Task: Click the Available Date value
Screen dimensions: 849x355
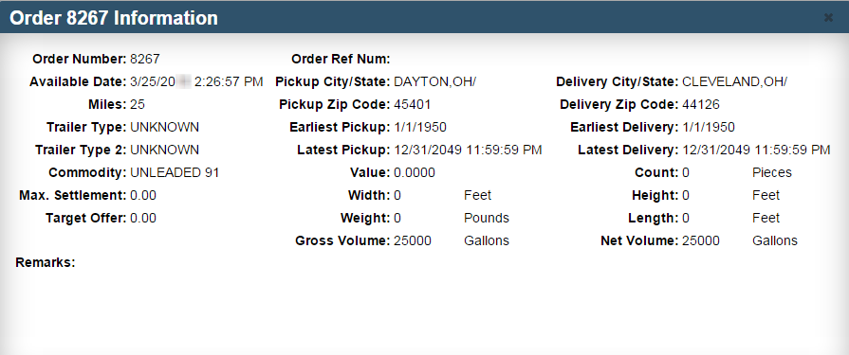Action: coord(196,81)
